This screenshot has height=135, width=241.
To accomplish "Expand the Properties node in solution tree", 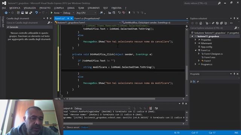I will [x=195, y=40].
